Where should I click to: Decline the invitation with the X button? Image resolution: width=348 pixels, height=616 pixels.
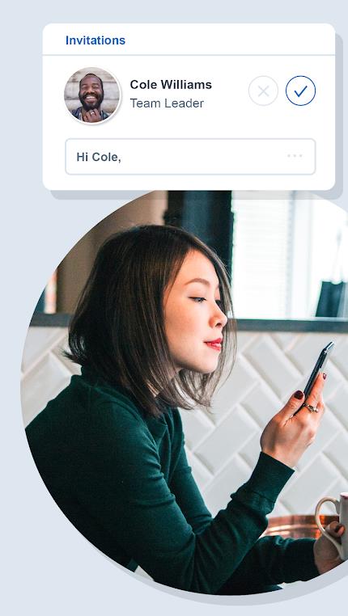(x=263, y=91)
